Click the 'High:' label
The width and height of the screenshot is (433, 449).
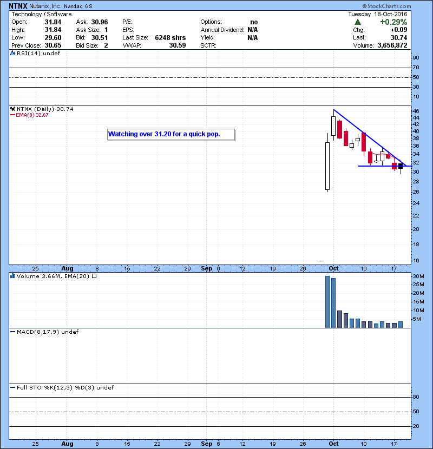(18, 30)
